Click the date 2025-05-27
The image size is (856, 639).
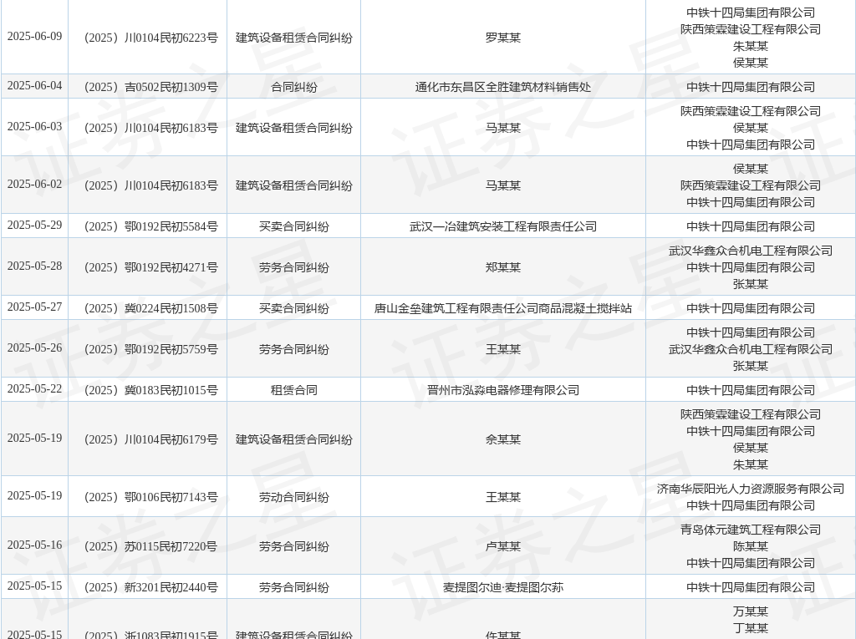tap(34, 307)
